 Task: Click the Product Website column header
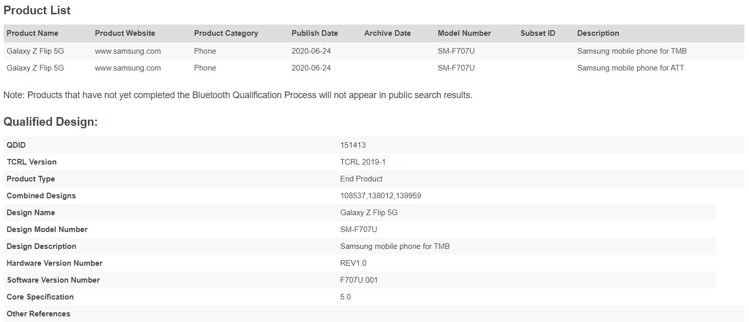125,33
